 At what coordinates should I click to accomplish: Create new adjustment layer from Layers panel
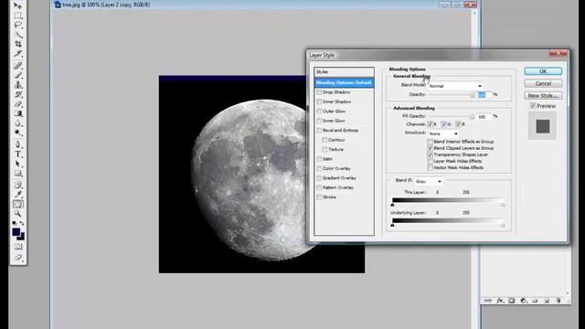click(x=524, y=301)
